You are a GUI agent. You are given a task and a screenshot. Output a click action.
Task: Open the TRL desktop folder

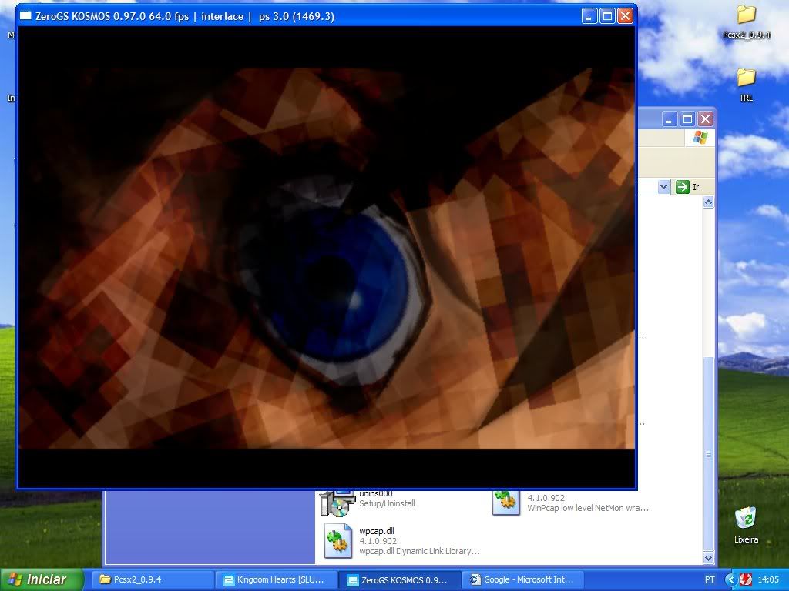[745, 78]
